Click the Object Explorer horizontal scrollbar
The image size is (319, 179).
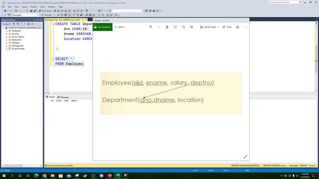pyautogui.click(x=22, y=166)
